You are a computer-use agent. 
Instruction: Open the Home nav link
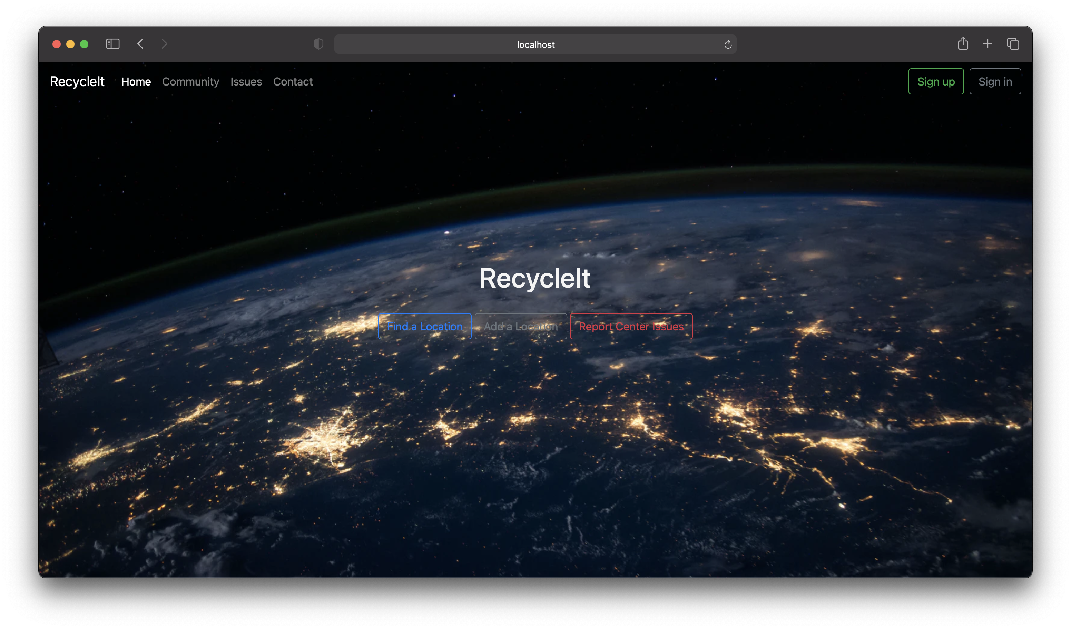coord(136,81)
